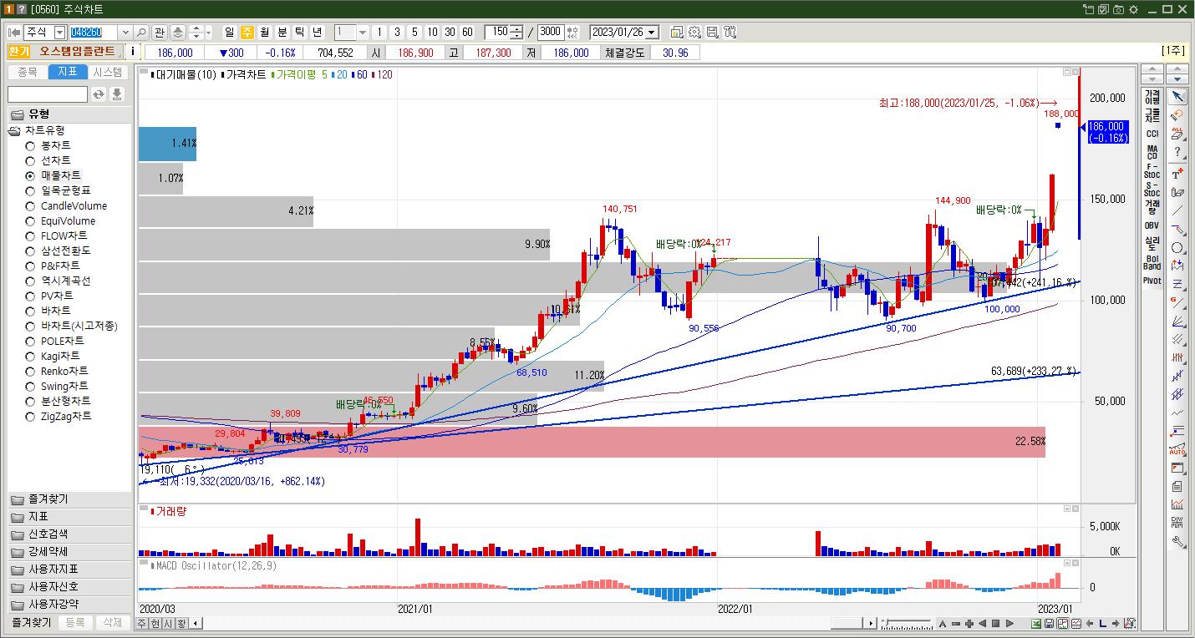Select 삼선전환도 radio option
The width and height of the screenshot is (1195, 638).
30,251
